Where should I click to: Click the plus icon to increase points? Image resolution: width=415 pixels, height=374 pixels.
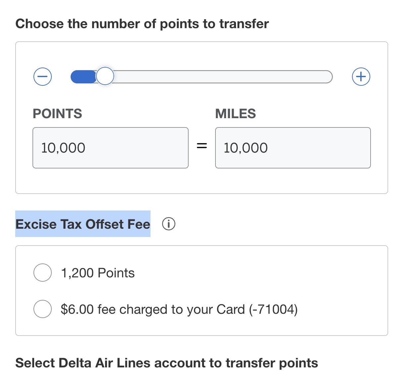pyautogui.click(x=361, y=77)
